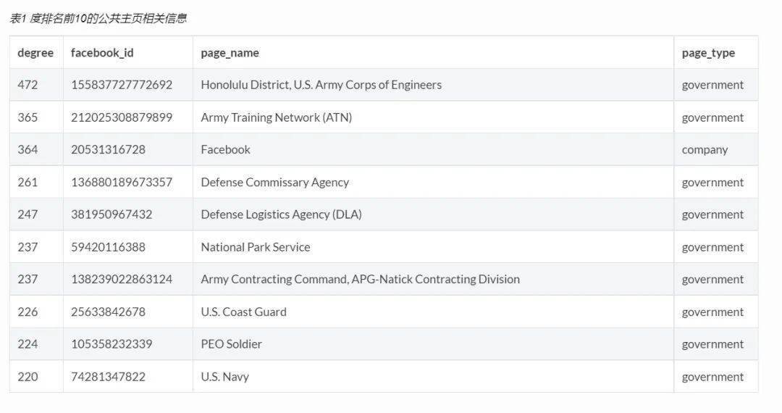Select facebook ID 74281347822

coord(108,377)
